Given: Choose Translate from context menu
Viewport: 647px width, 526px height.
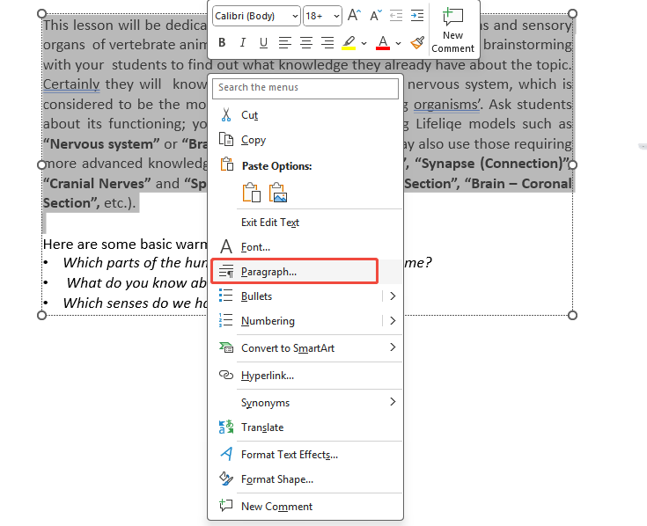Looking at the screenshot, I should pos(305,427).
